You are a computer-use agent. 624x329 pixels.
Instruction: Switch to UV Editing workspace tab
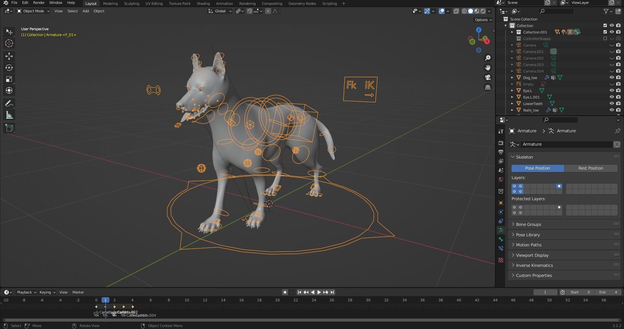(x=154, y=4)
